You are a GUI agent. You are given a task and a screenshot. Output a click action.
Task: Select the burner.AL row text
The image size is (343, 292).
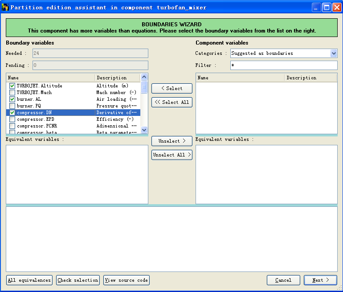[x=29, y=99]
